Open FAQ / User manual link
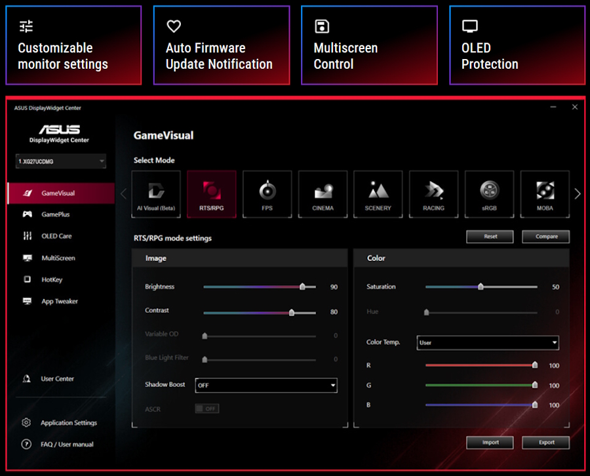Viewport: 590px width, 476px height. coord(67,445)
